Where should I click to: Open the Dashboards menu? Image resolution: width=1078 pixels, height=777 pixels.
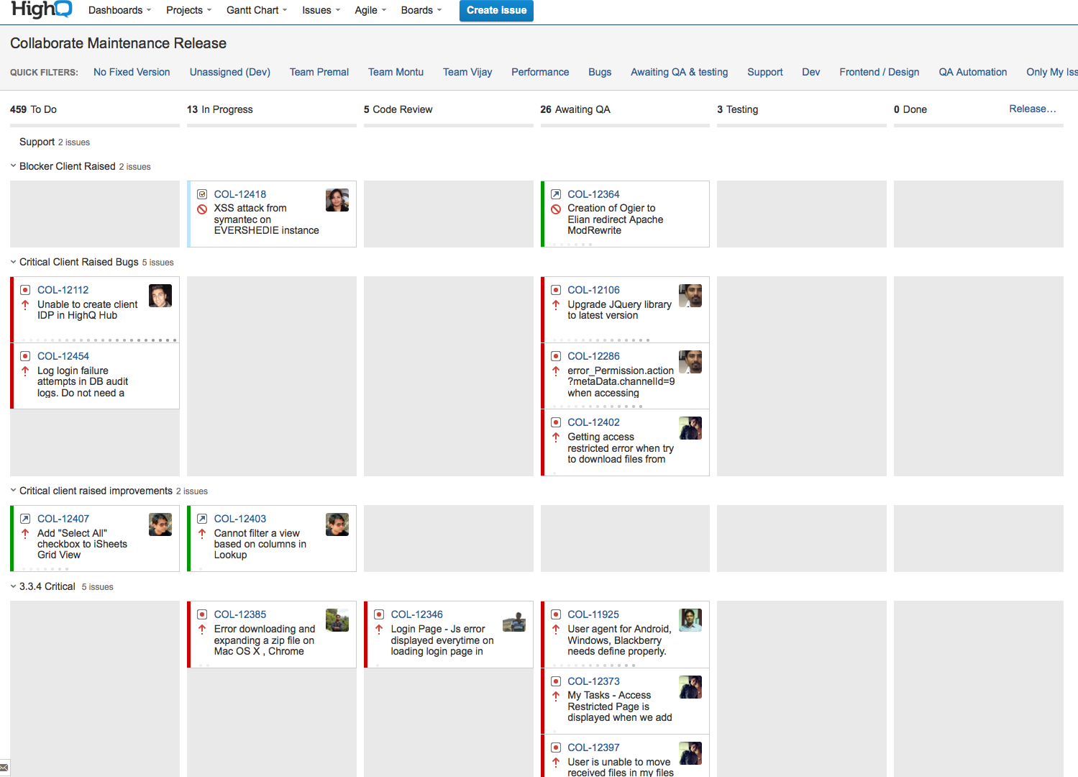[x=119, y=10]
